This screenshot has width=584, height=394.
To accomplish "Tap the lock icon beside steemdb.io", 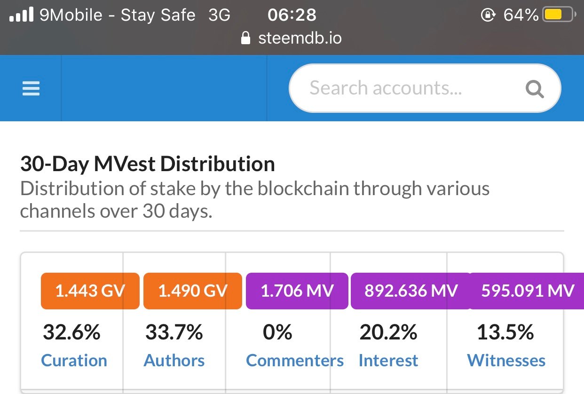I will point(245,38).
